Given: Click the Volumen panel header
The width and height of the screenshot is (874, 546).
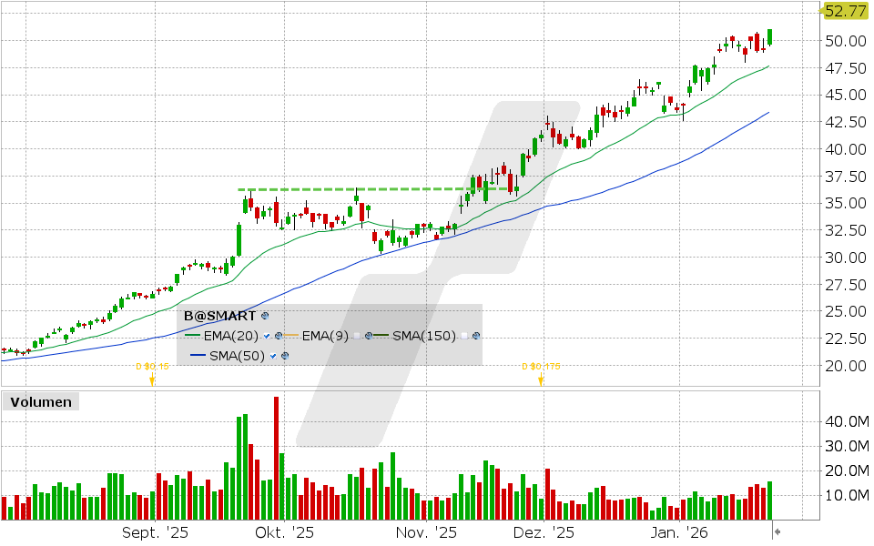Looking at the screenshot, I should pyautogui.click(x=40, y=401).
